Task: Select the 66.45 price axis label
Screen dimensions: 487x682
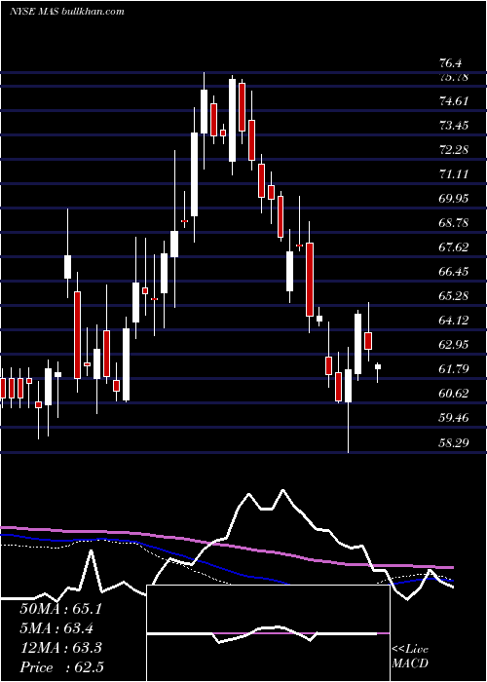Action: click(455, 272)
